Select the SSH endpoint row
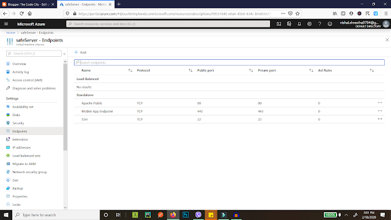The image size is (391, 220). tap(229, 120)
